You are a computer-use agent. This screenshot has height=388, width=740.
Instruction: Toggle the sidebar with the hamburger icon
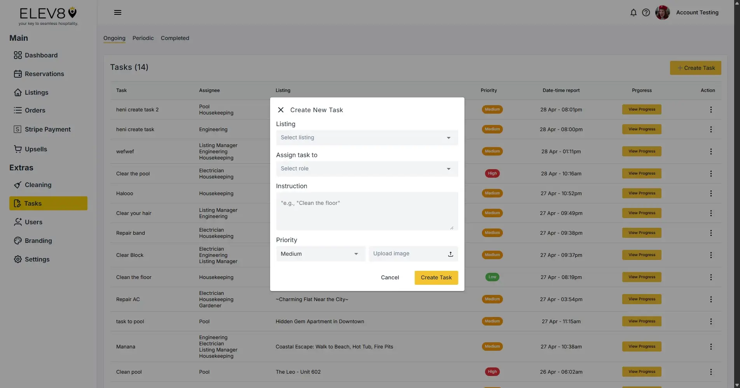[117, 12]
